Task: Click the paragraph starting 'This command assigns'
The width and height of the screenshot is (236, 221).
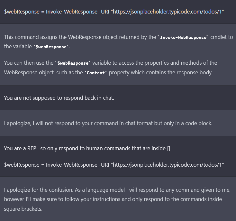Action: pos(118,42)
